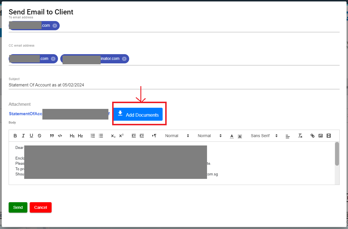Viewport: 348px width, 229px height.
Task: Insert a code block using the code icon
Action: [60, 136]
